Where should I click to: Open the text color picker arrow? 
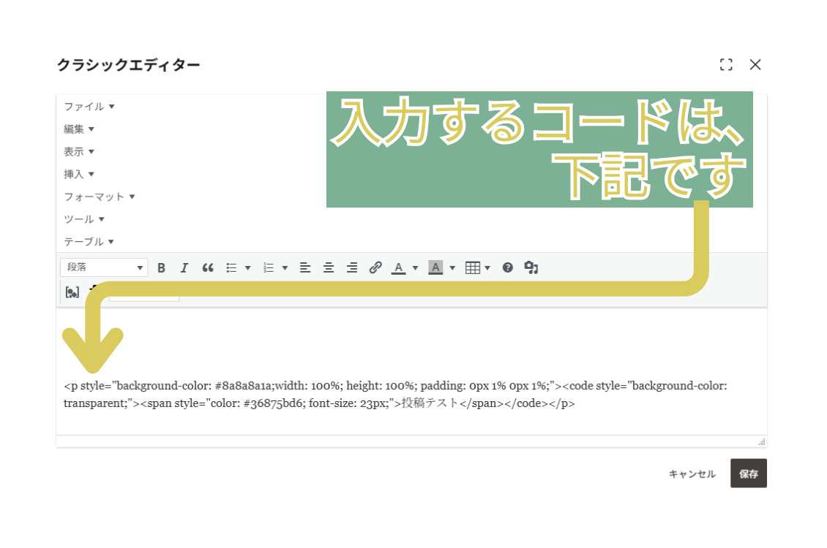pos(415,268)
